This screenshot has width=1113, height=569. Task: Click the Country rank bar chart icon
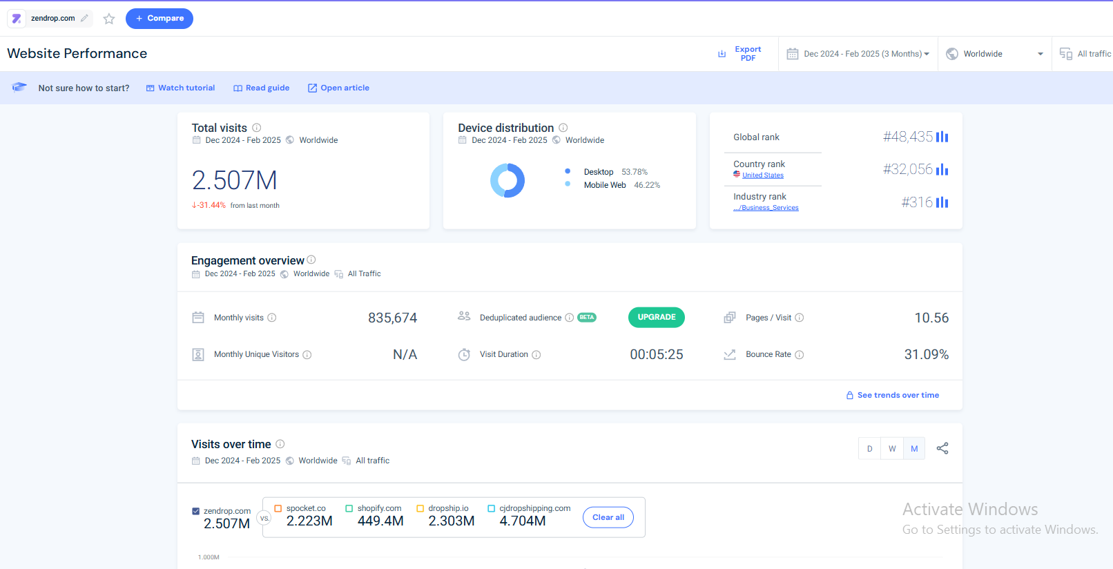942,169
